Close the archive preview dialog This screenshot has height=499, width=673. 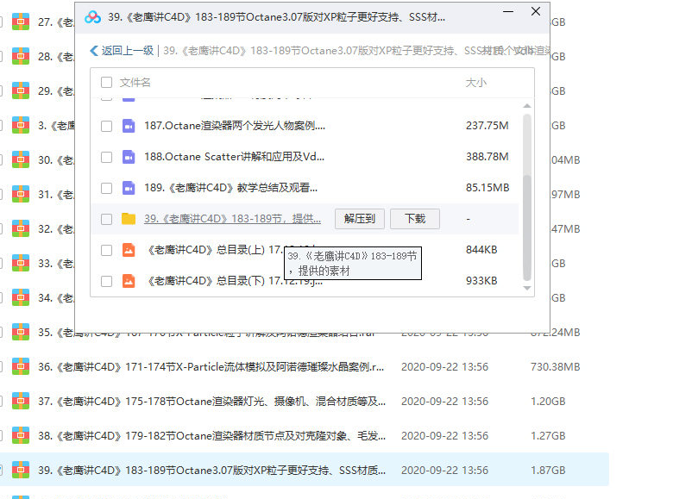pos(536,11)
